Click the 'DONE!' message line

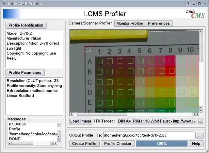(15, 139)
